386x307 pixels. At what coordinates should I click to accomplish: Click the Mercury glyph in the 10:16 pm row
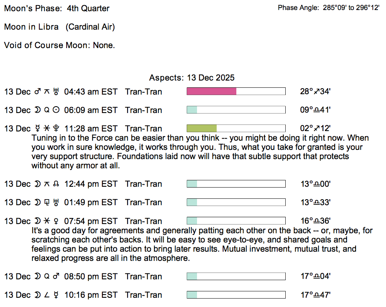pyautogui.click(x=57, y=295)
